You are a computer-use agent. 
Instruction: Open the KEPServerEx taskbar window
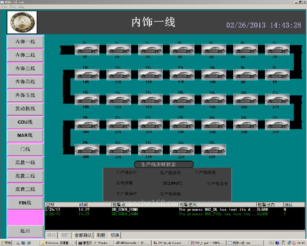click(x=133, y=243)
